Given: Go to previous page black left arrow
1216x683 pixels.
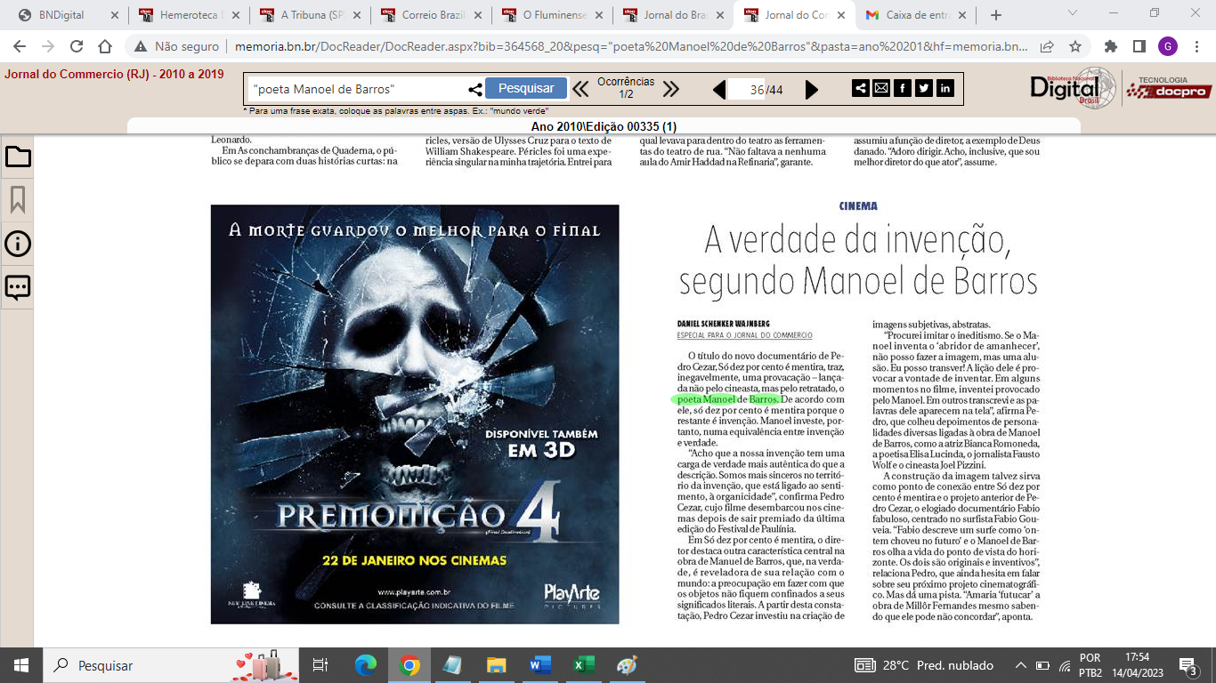Looking at the screenshot, I should [719, 89].
